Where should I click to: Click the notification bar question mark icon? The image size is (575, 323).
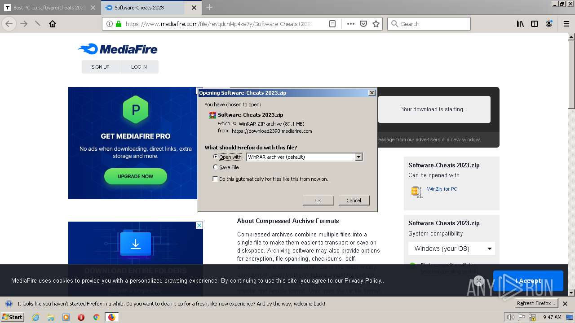[9, 304]
